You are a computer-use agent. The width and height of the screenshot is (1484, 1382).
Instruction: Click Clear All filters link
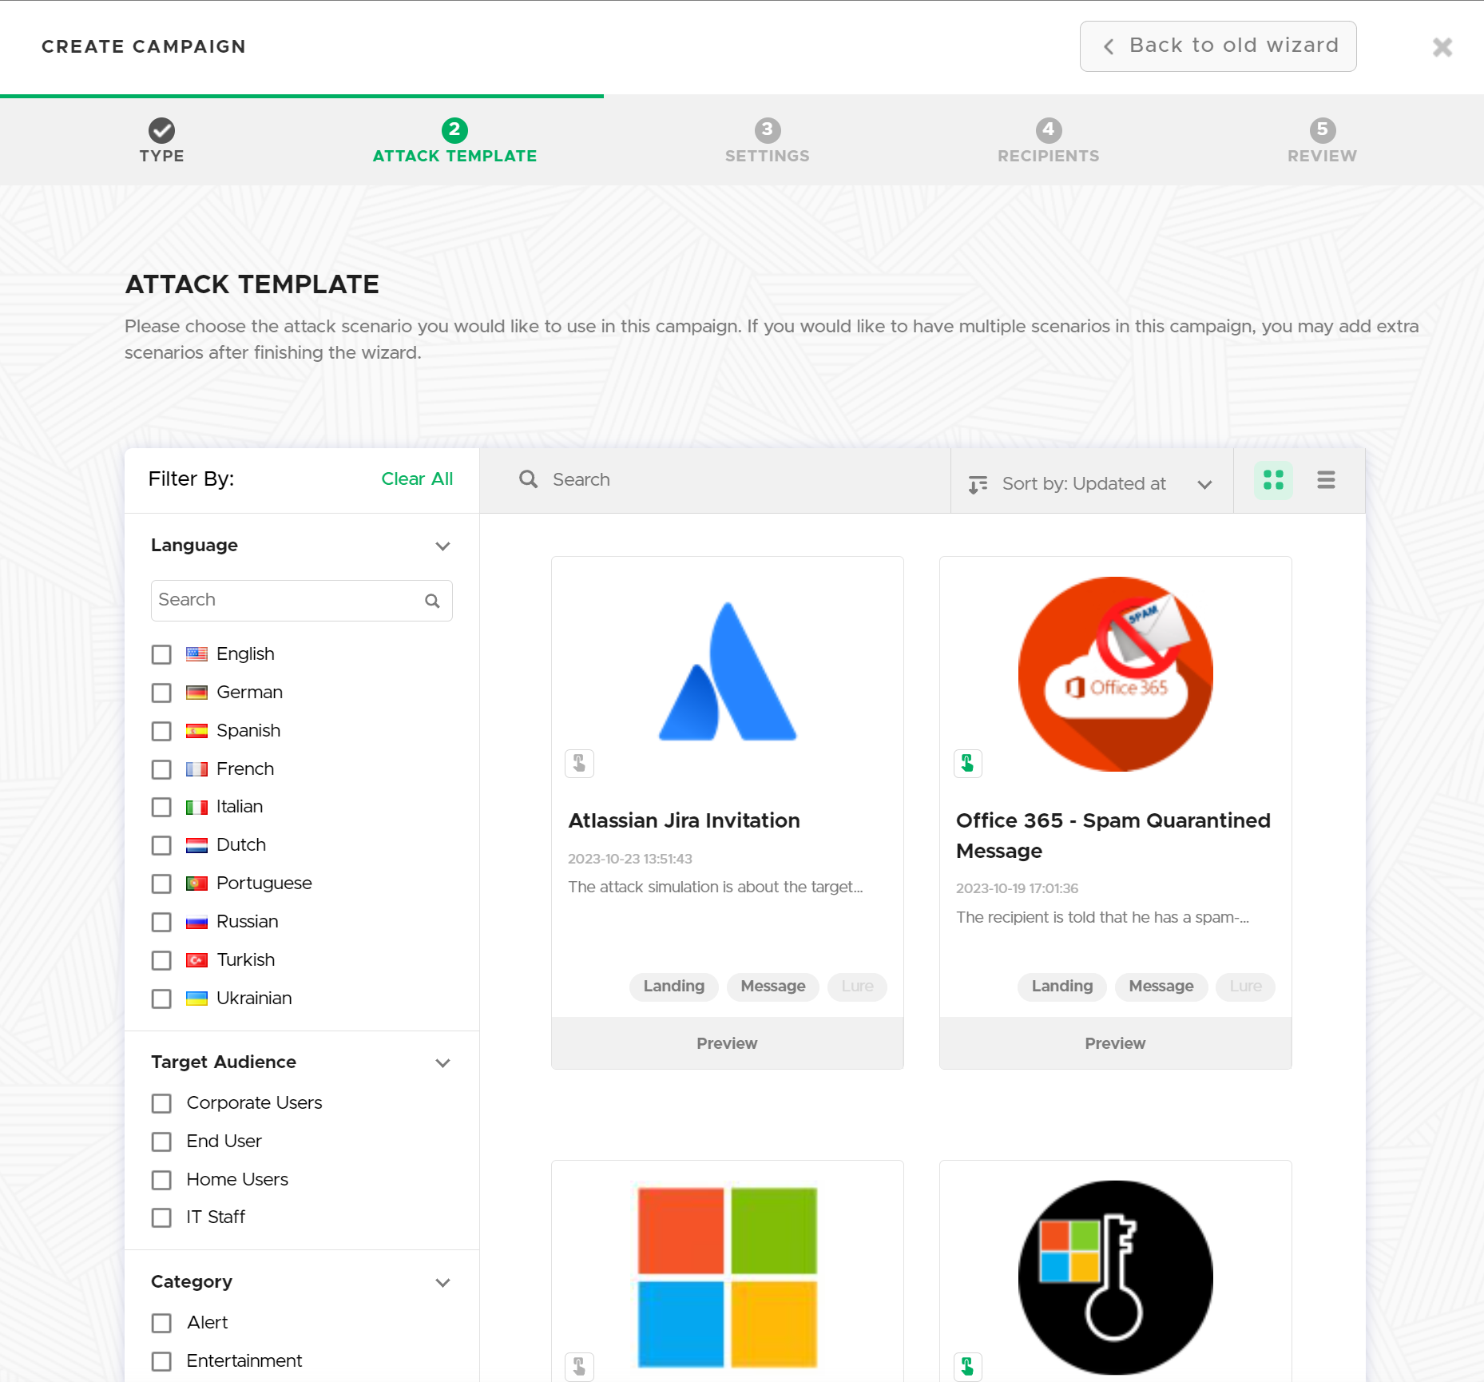(416, 479)
